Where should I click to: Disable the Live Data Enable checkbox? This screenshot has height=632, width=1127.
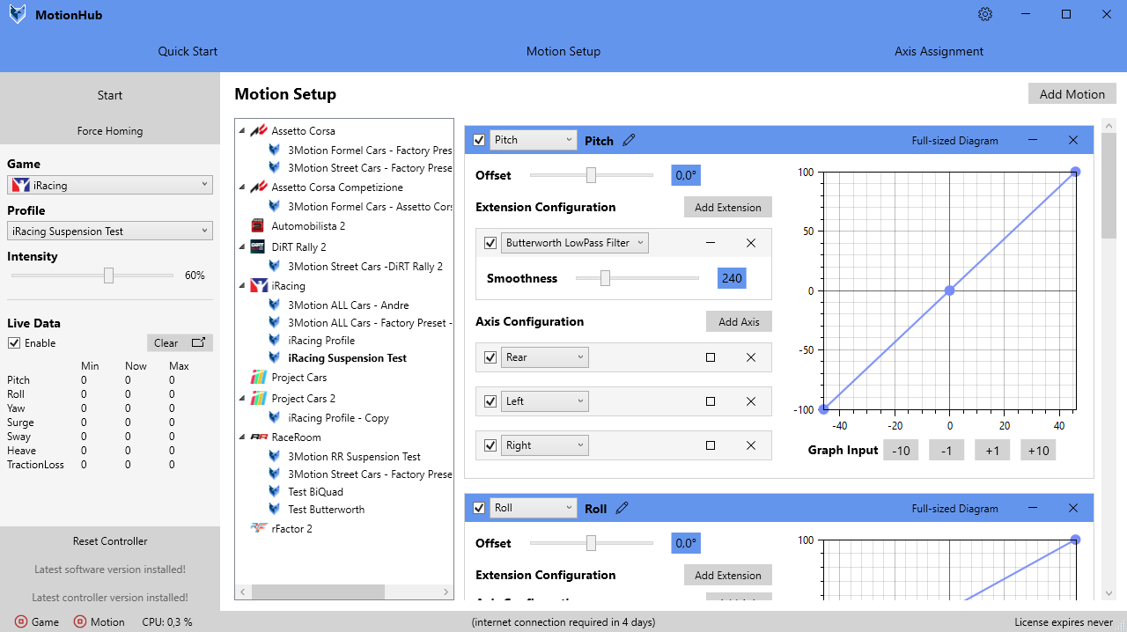[14, 343]
